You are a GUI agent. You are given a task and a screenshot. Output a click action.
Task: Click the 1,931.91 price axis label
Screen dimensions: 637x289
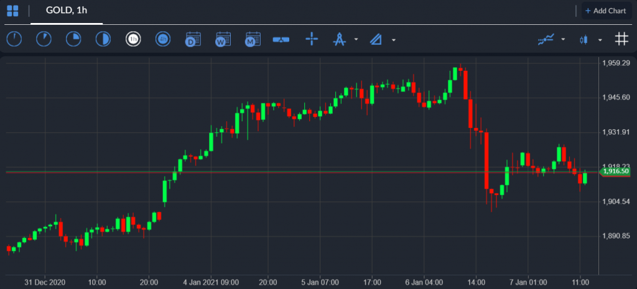[616, 132]
